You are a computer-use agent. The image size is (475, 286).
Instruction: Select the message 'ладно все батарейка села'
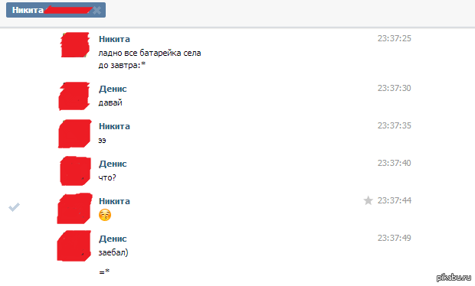pyautogui.click(x=149, y=53)
